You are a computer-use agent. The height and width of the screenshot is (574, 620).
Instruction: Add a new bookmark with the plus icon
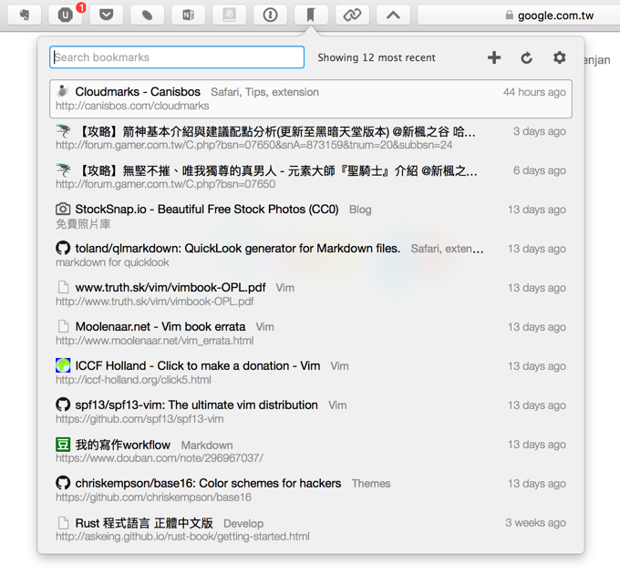[x=494, y=57]
